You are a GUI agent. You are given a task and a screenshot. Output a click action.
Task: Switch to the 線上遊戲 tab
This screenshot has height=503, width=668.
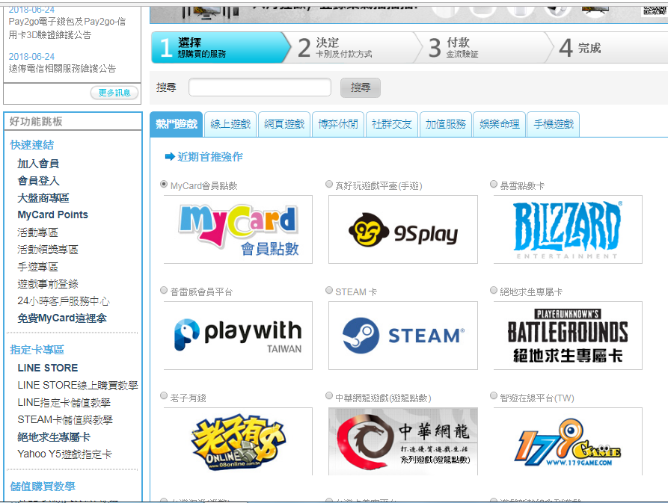(230, 124)
